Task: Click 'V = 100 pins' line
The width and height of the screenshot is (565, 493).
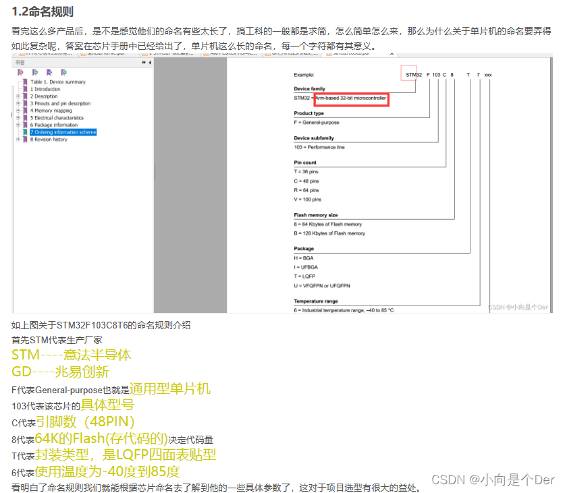Action: 307,200
